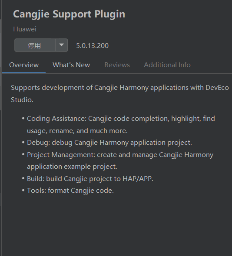This screenshot has height=256, width=232.
Task: Click the Tools format Cangjie code line
Action: coord(70,191)
